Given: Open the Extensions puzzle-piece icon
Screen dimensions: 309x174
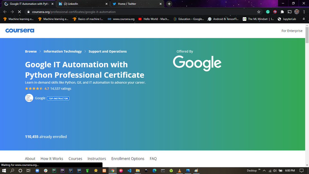Looking at the screenshot, I should (x=282, y=12).
